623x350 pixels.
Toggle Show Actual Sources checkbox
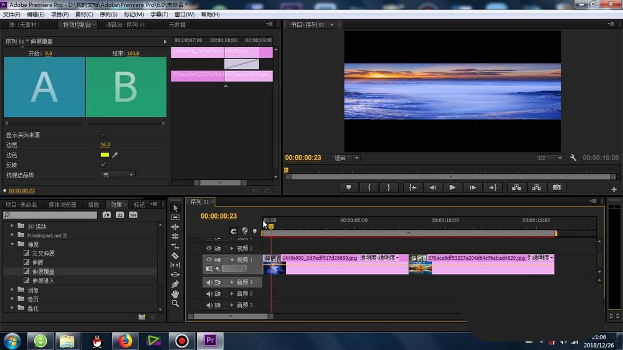pyautogui.click(x=103, y=135)
